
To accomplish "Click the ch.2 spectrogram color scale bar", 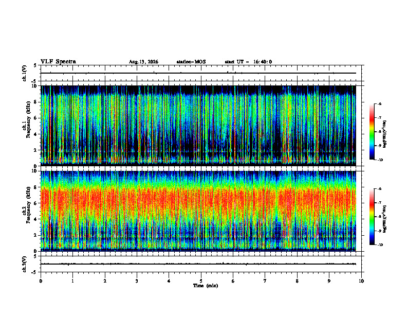I will (372, 217).
